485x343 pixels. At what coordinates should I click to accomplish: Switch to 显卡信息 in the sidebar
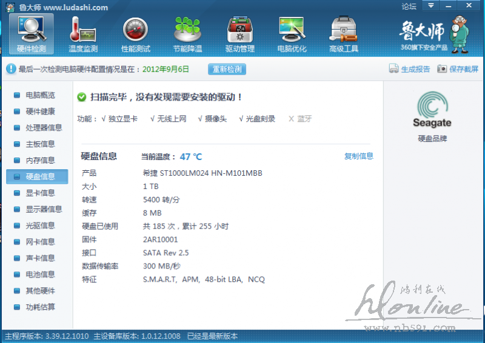click(x=40, y=193)
